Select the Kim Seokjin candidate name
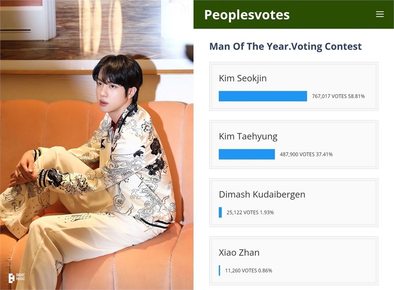Screen dimensions: 394x290 (x=243, y=78)
